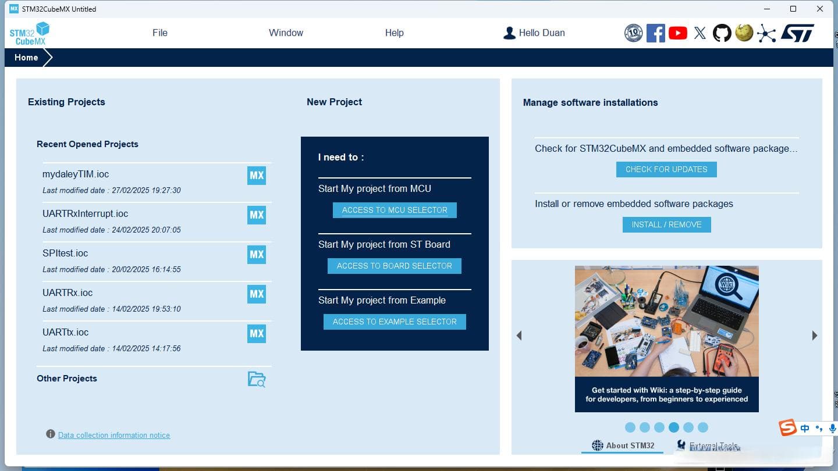
Task: Click 'Start My project from MCU' text
Action: (375, 188)
